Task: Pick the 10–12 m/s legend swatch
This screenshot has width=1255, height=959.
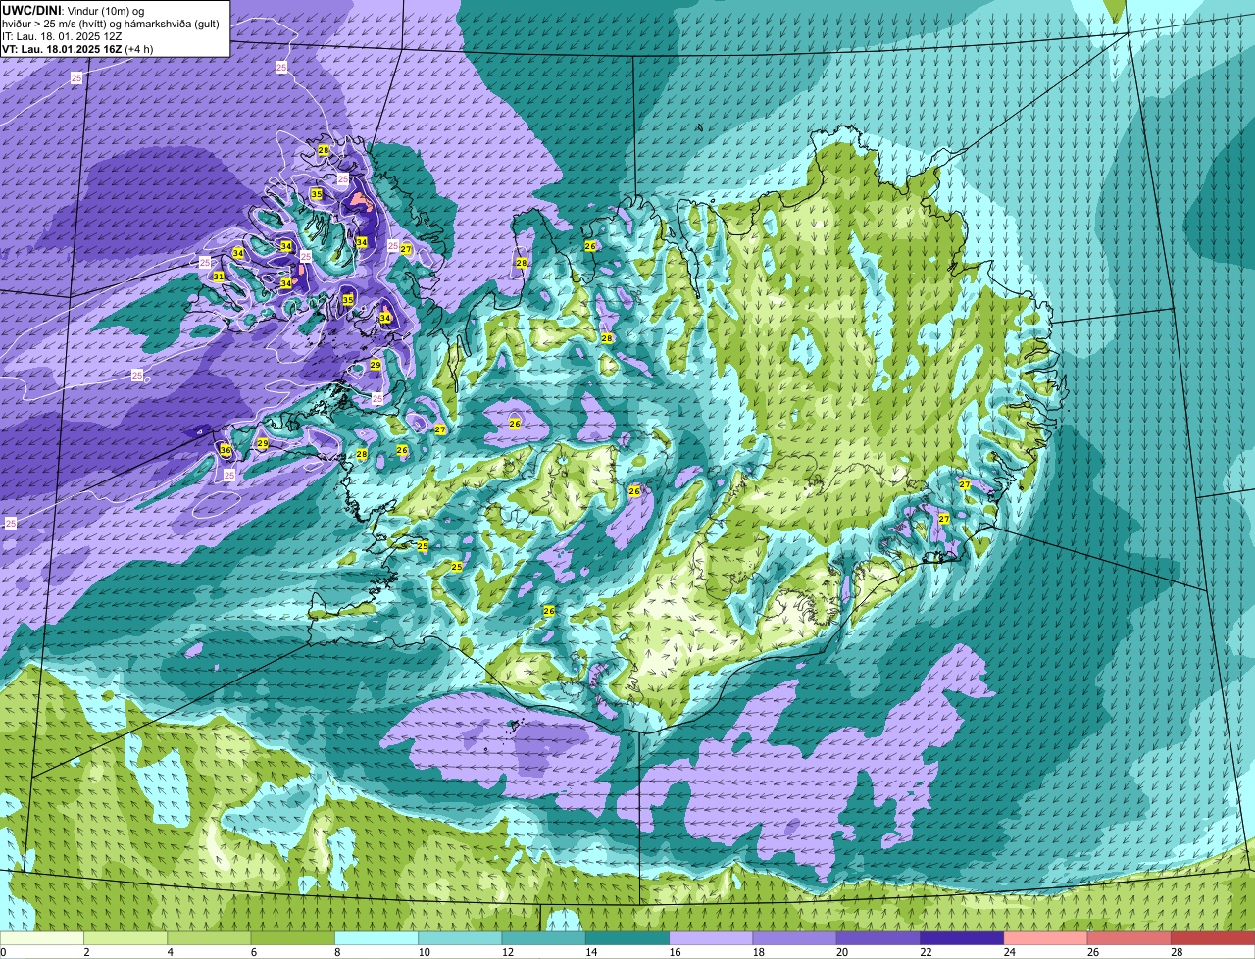Action: coord(460,937)
